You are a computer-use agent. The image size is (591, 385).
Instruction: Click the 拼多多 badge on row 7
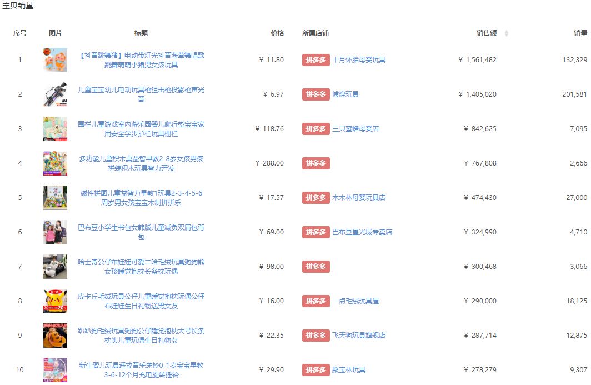pyautogui.click(x=315, y=266)
